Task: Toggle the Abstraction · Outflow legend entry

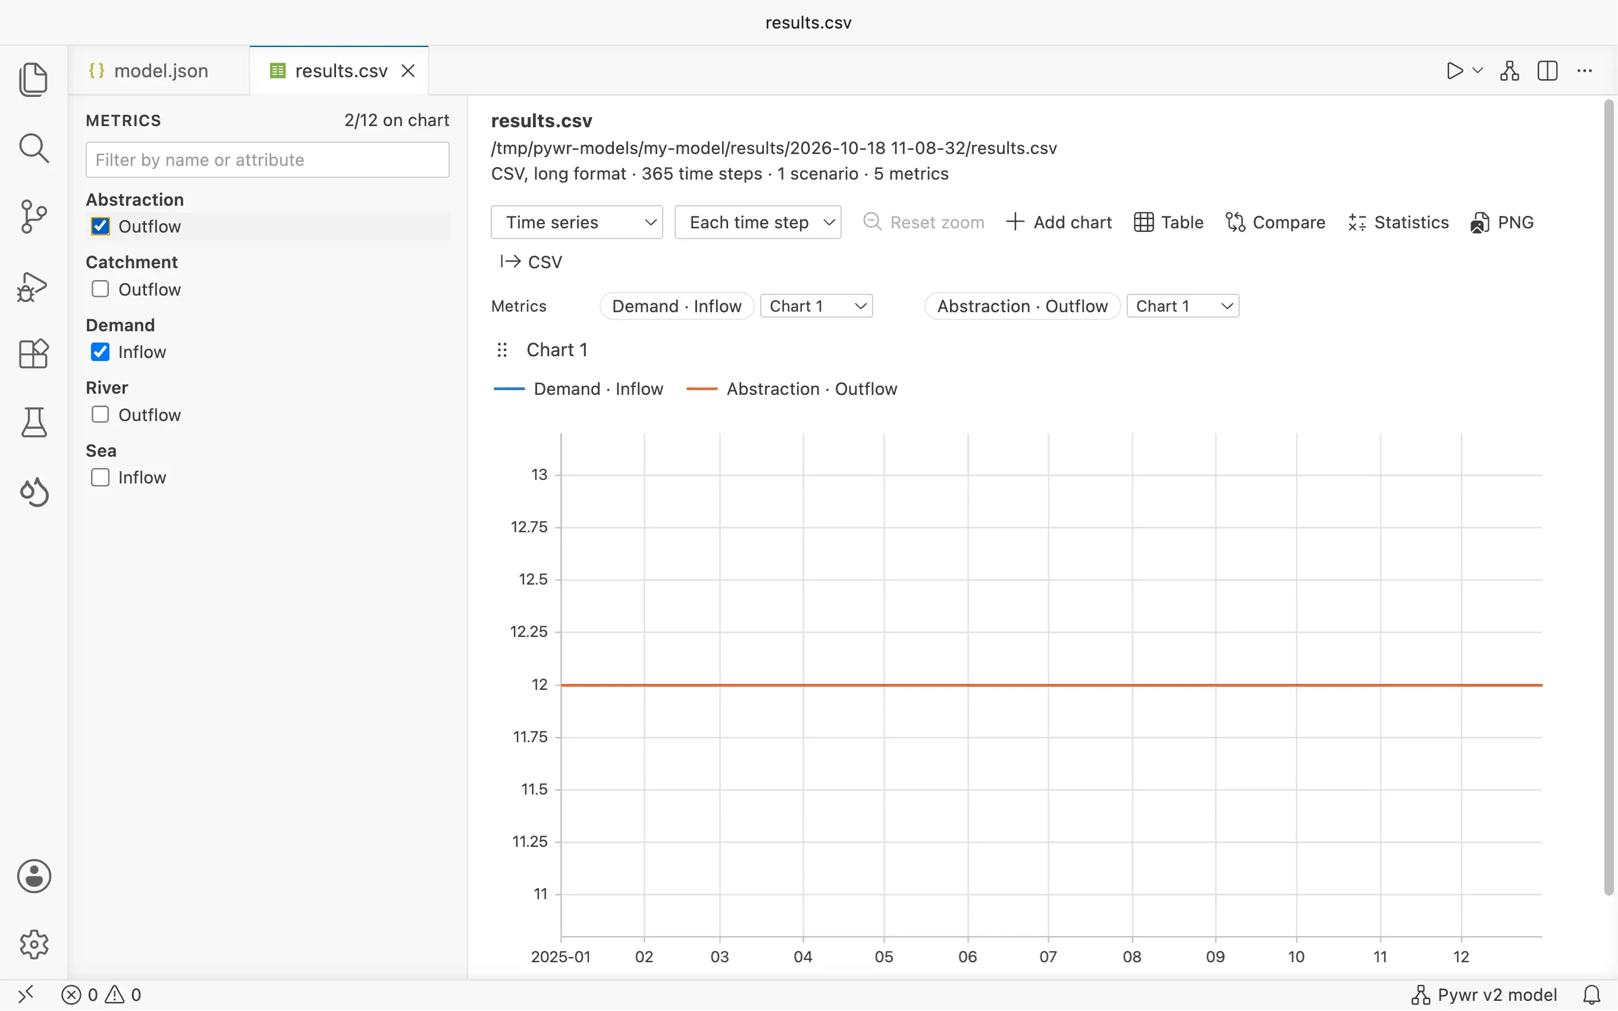Action: (x=792, y=389)
